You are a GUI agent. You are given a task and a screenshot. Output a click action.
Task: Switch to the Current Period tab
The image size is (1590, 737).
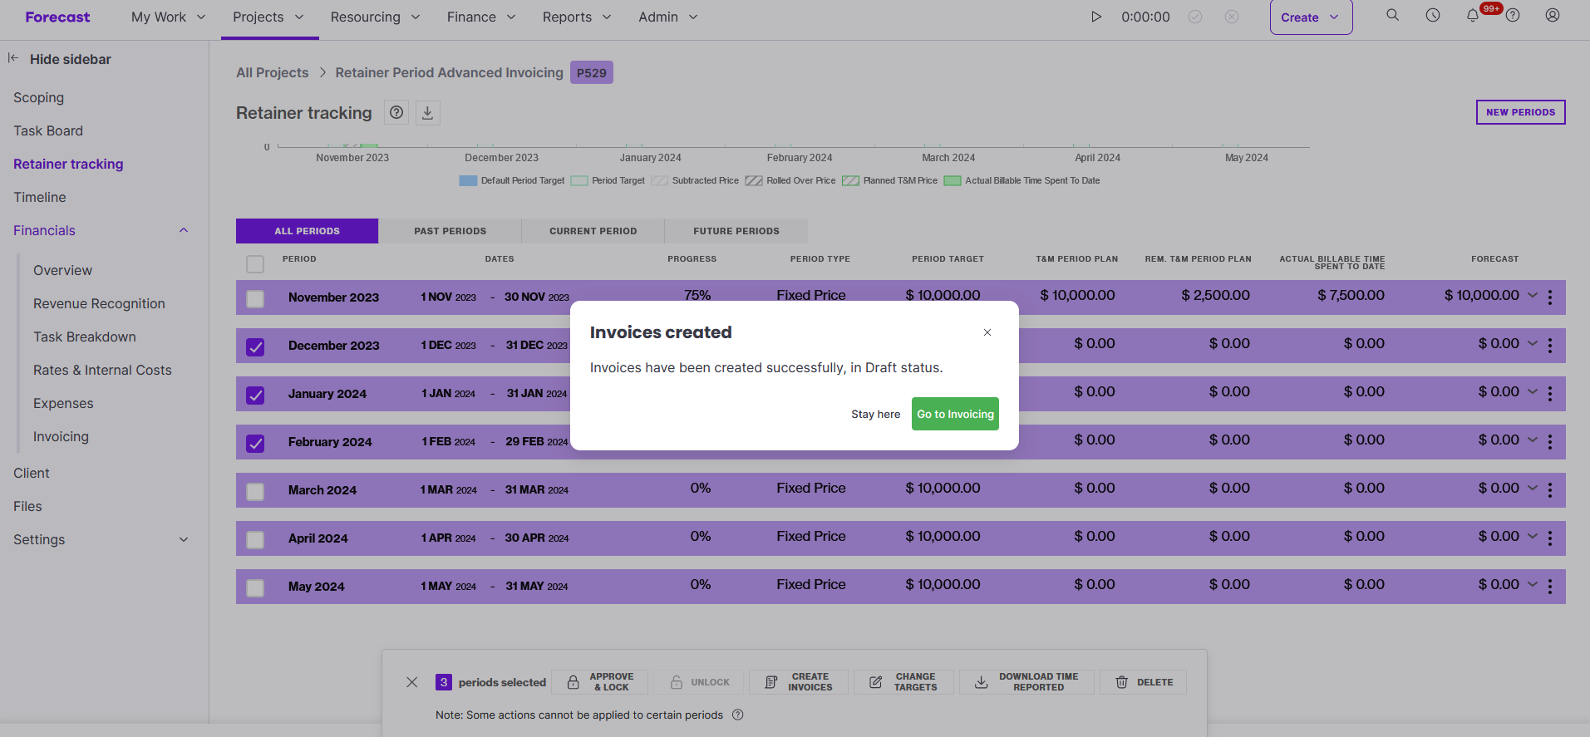(593, 231)
